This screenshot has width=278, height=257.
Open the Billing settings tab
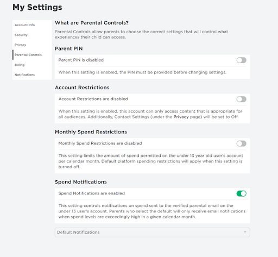[x=20, y=65]
